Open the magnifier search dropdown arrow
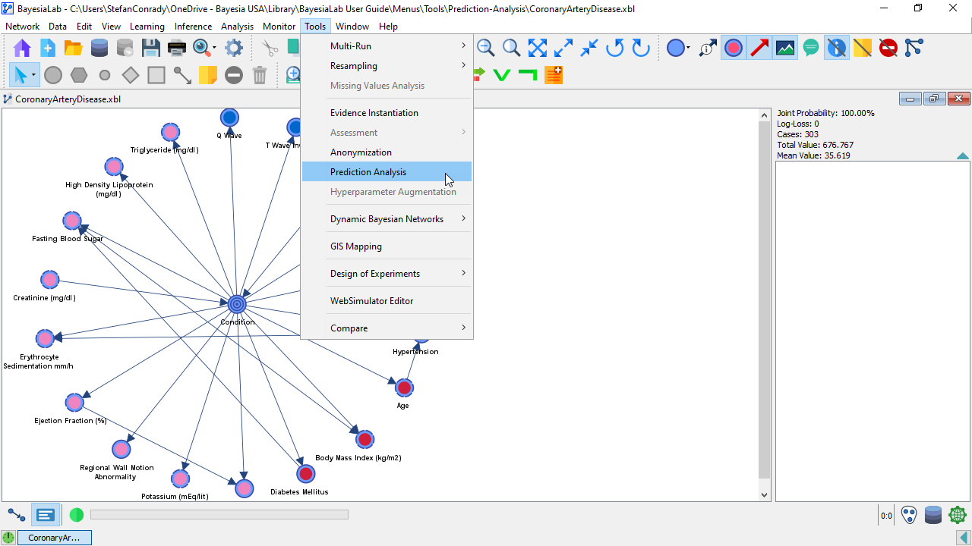Image resolution: width=972 pixels, height=546 pixels. tap(214, 49)
